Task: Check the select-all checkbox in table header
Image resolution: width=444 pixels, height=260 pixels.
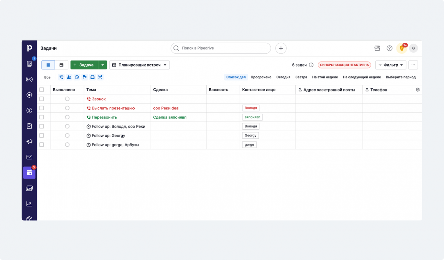Action: (x=42, y=89)
